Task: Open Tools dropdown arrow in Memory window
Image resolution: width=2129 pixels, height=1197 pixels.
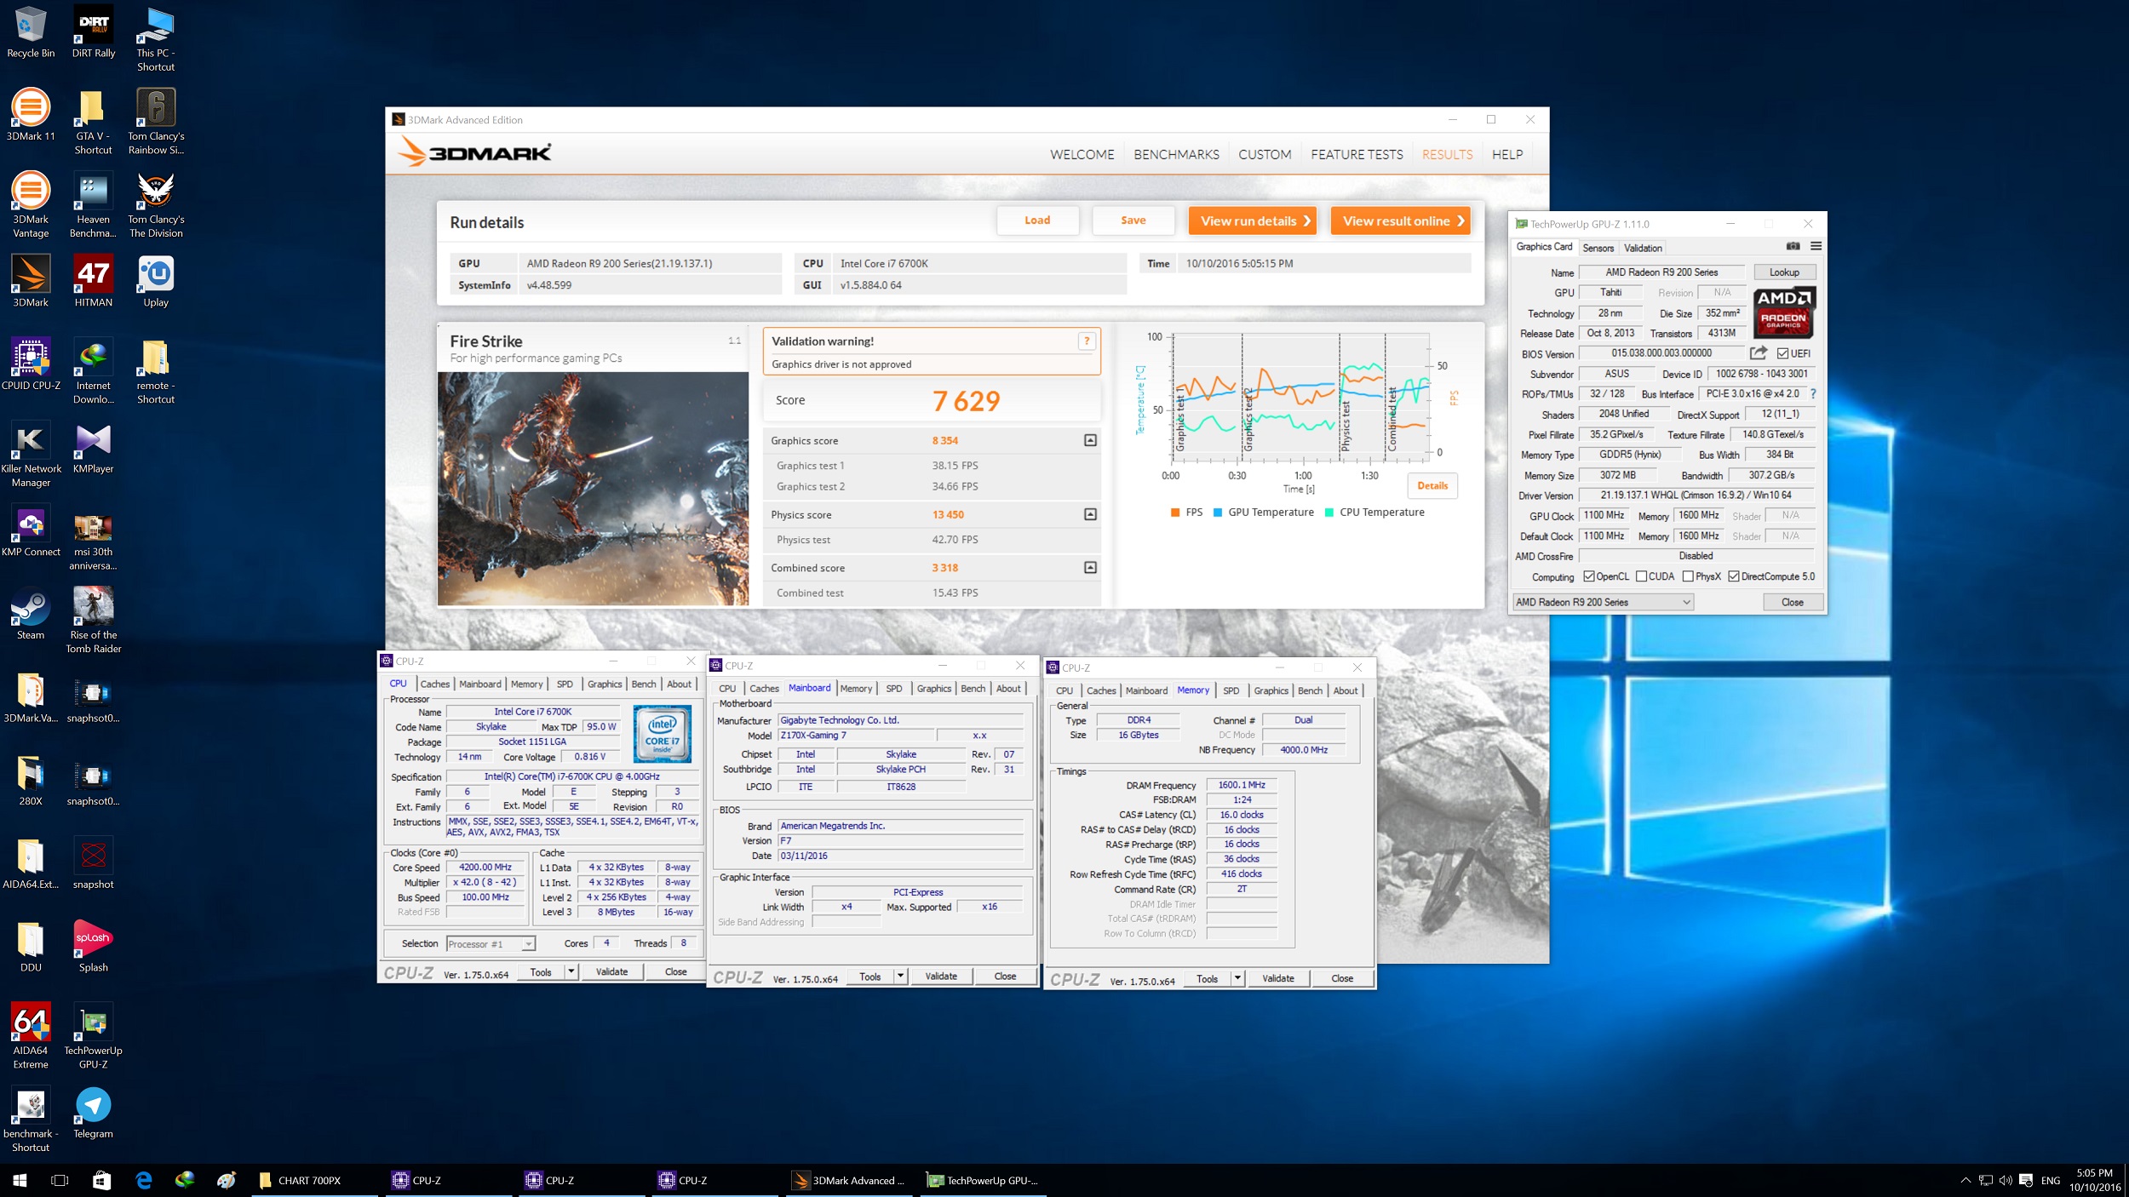Action: click(x=1237, y=979)
